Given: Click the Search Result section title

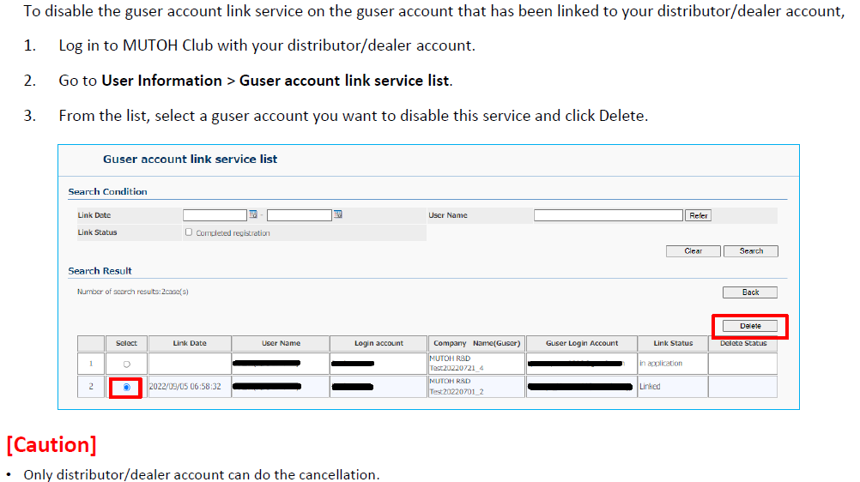Looking at the screenshot, I should point(100,271).
